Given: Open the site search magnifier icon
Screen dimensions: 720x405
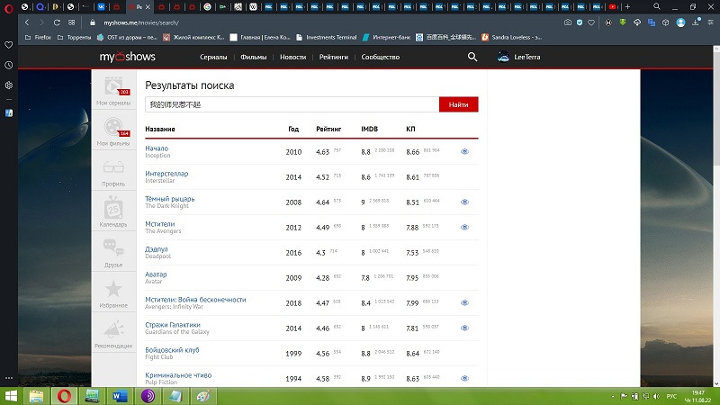Looking at the screenshot, I should tap(472, 57).
